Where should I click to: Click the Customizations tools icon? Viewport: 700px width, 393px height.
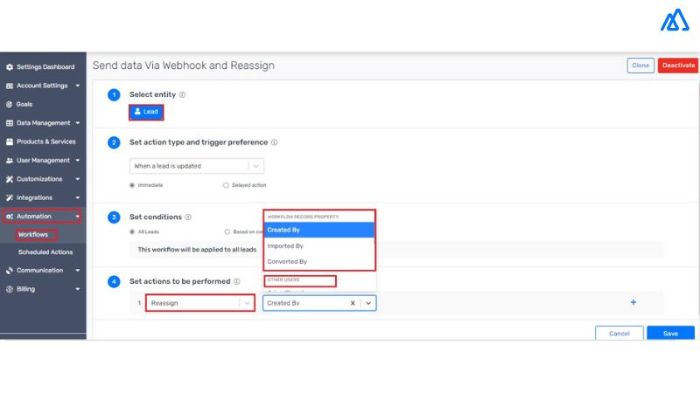click(x=10, y=179)
